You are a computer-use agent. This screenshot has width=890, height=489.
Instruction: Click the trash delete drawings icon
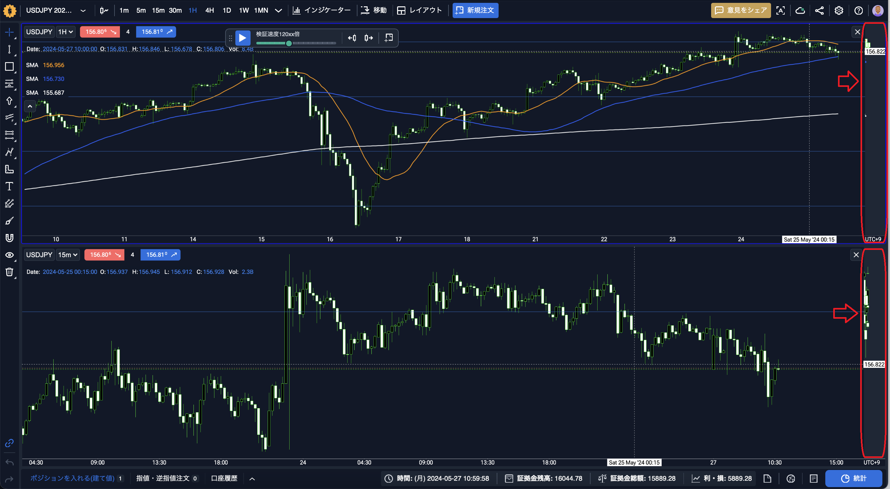pyautogui.click(x=9, y=272)
